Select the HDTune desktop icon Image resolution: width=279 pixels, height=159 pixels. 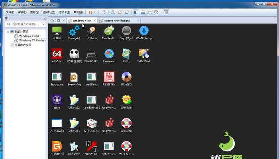[92, 33]
